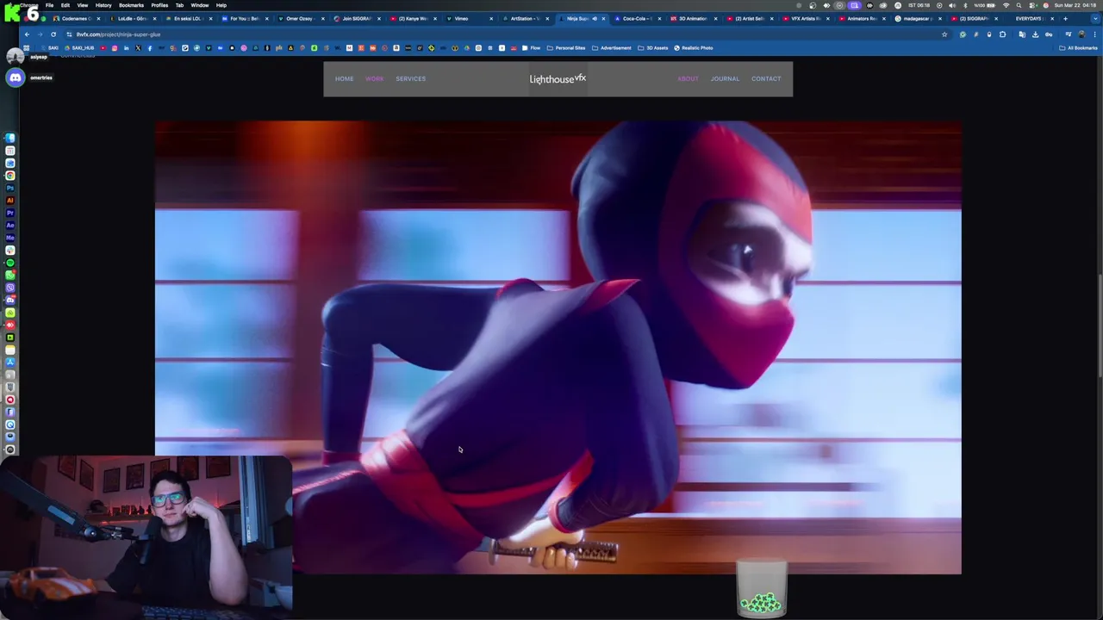Open the SAKI_HUB bookmark

pyautogui.click(x=78, y=48)
